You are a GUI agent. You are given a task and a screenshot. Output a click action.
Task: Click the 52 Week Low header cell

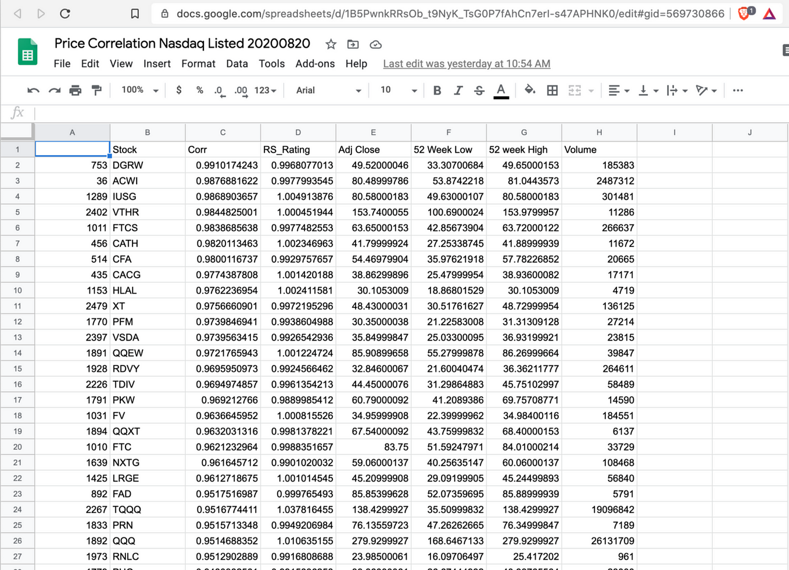point(449,149)
